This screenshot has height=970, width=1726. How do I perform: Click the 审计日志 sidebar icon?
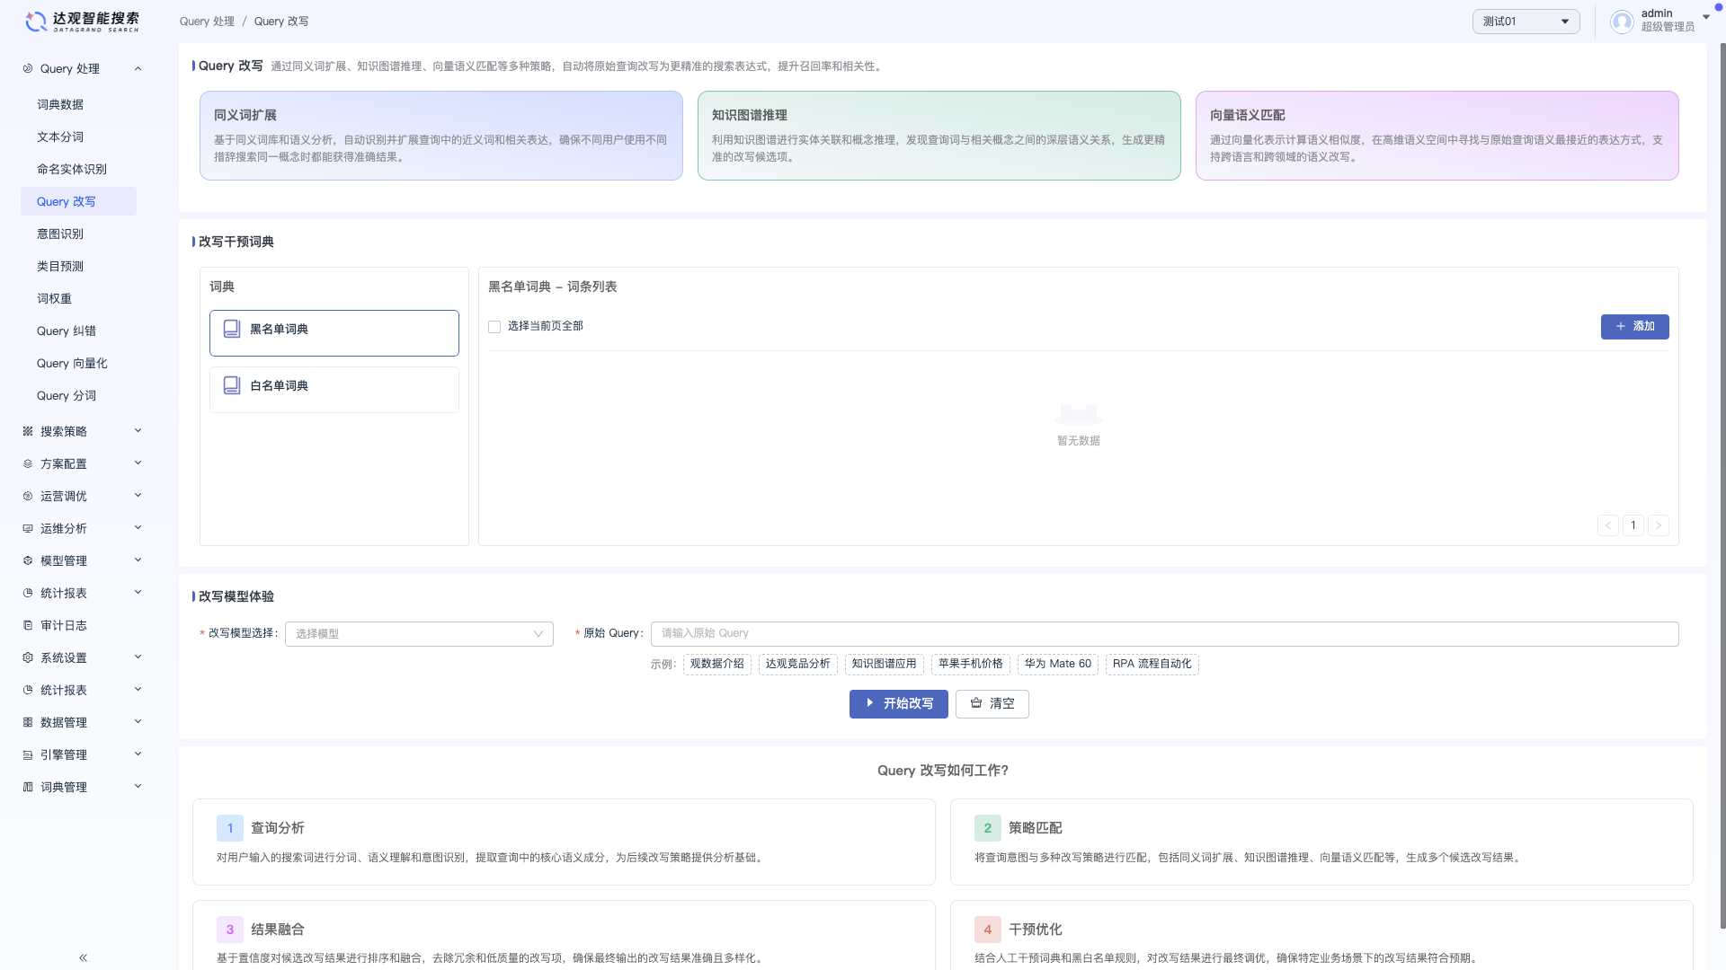point(28,625)
